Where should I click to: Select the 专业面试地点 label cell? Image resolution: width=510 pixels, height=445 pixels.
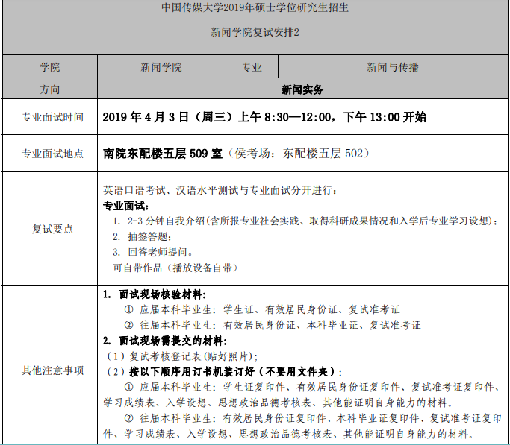[50, 154]
